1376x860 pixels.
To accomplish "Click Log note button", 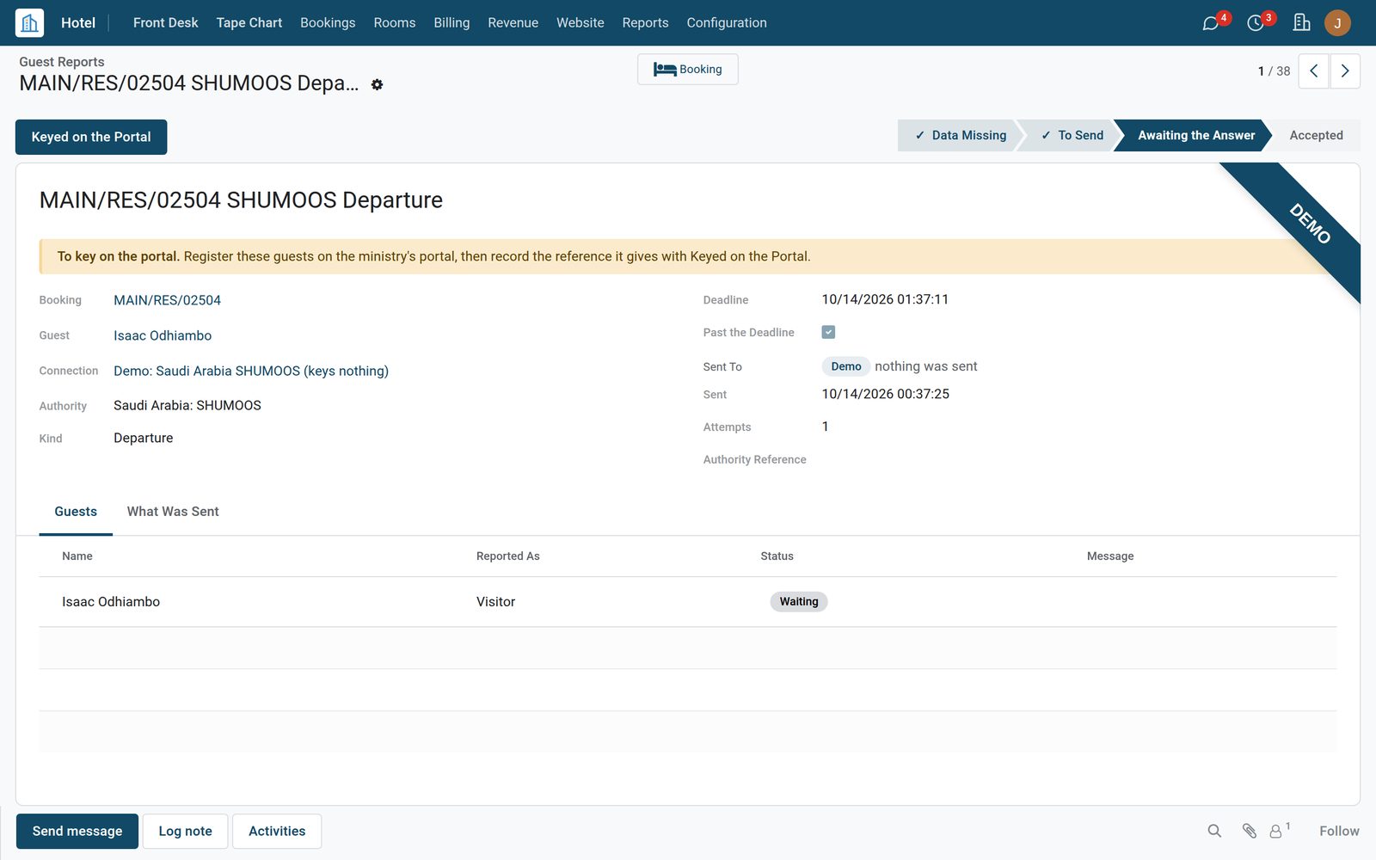I will pyautogui.click(x=185, y=831).
